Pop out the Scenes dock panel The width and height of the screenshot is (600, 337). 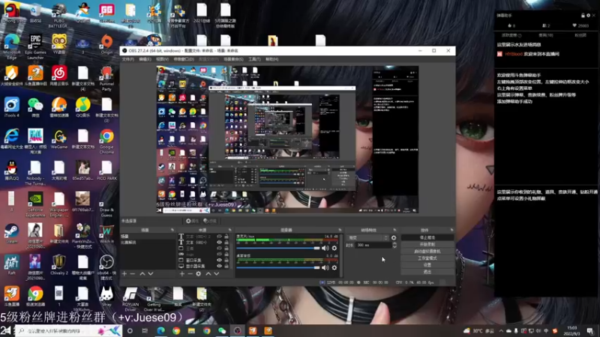[172, 230]
